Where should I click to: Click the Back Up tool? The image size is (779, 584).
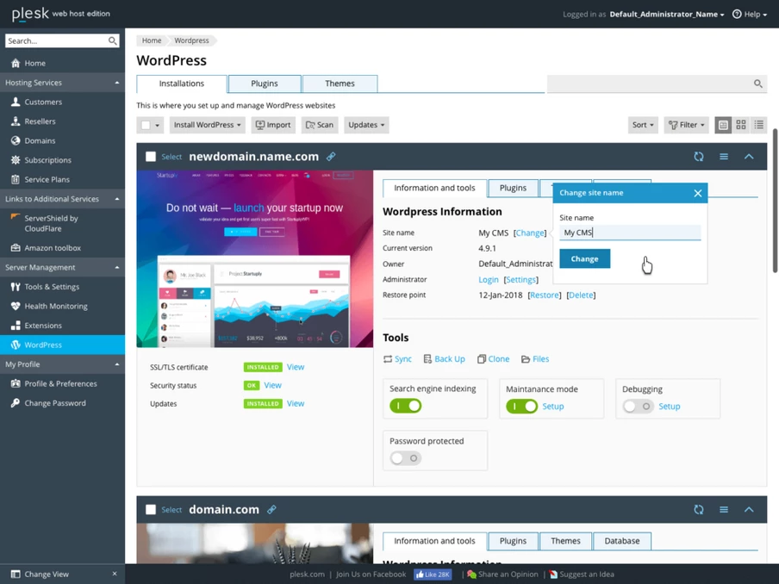444,359
